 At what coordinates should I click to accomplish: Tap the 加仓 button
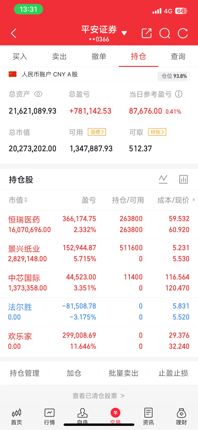click(74, 373)
